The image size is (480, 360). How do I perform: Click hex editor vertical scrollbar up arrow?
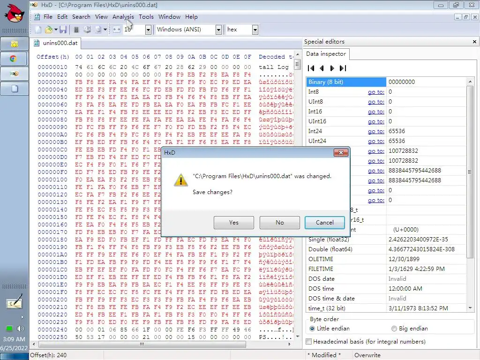(297, 54)
